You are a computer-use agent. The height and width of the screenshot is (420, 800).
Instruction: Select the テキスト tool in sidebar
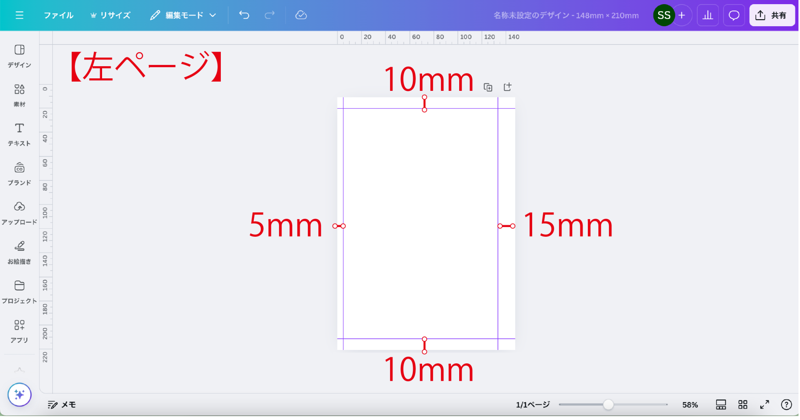[20, 134]
